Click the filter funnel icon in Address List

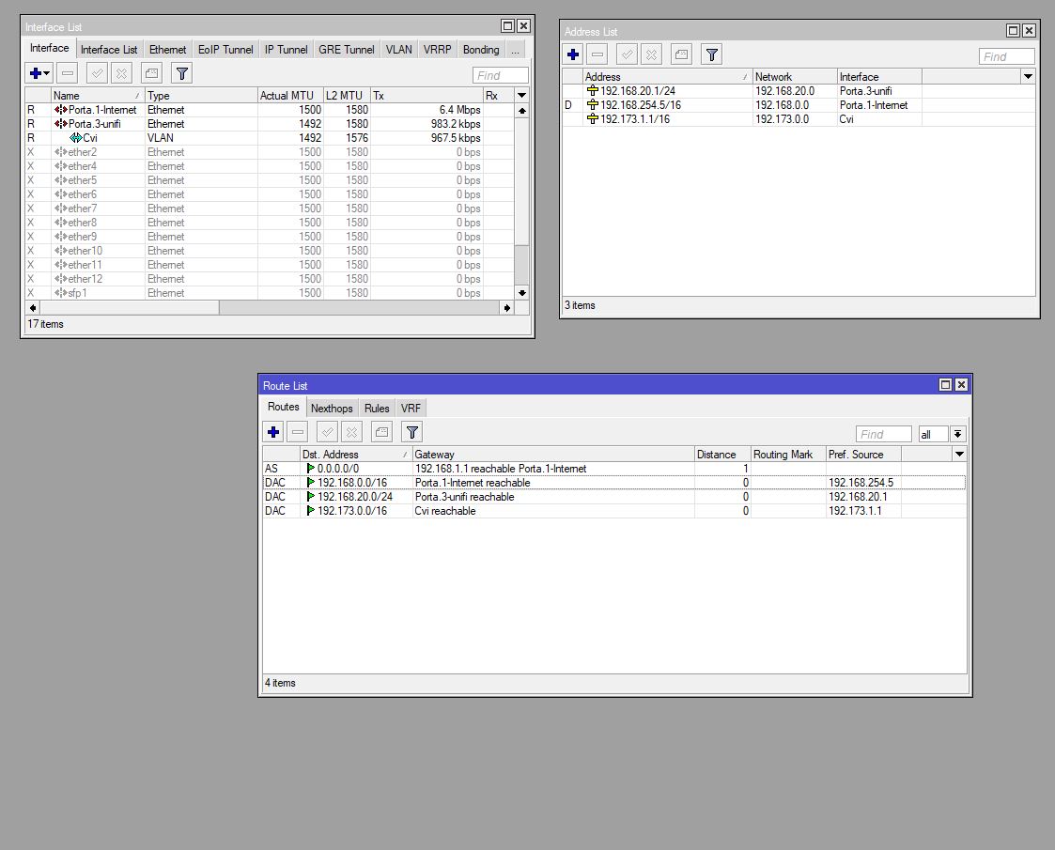(x=712, y=55)
